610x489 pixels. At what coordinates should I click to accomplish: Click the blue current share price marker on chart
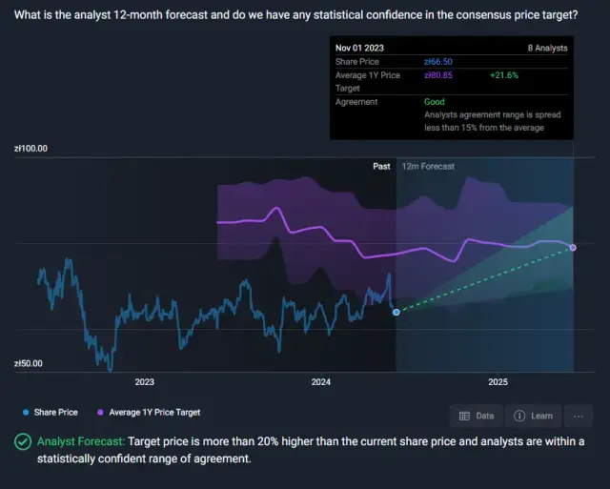coord(396,312)
